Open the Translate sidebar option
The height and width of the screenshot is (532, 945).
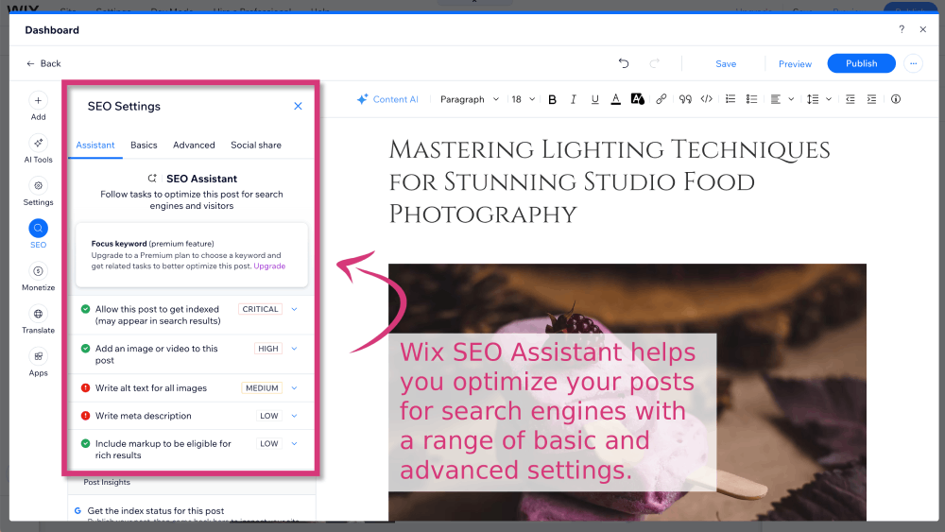click(38, 319)
